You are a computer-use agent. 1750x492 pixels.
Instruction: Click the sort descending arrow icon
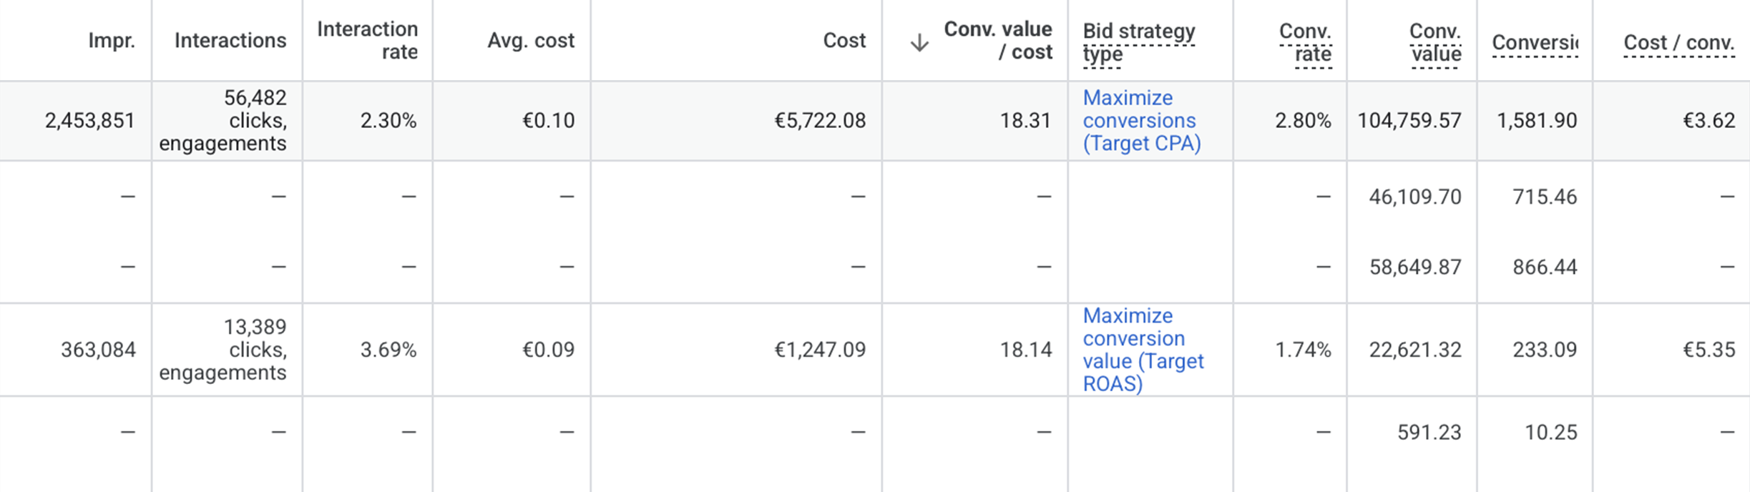(919, 43)
